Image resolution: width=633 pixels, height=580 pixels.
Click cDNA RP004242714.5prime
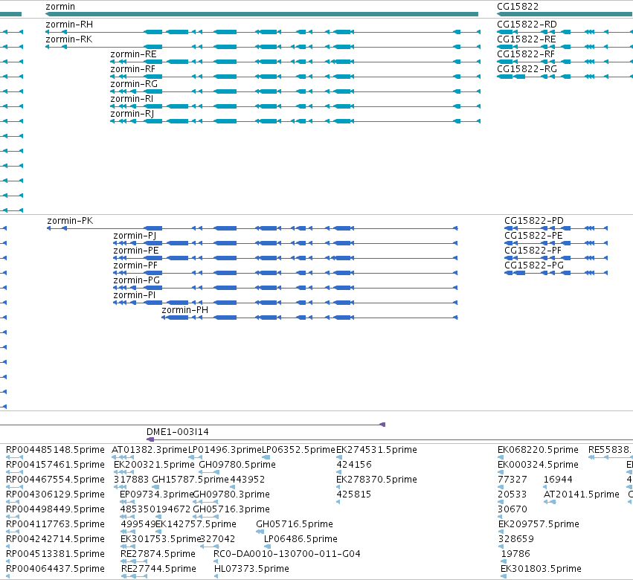(55, 539)
